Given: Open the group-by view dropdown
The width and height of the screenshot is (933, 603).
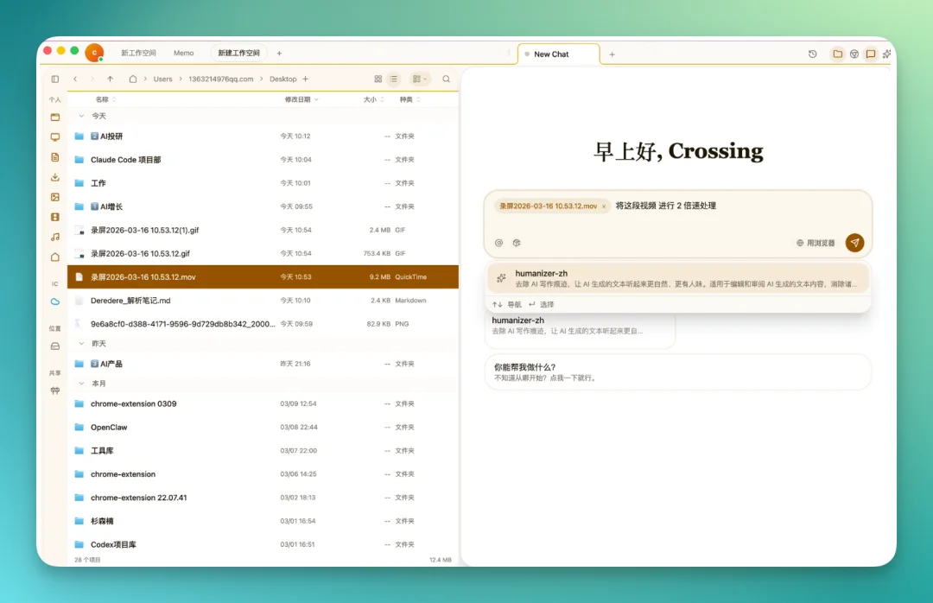Looking at the screenshot, I should pos(419,78).
